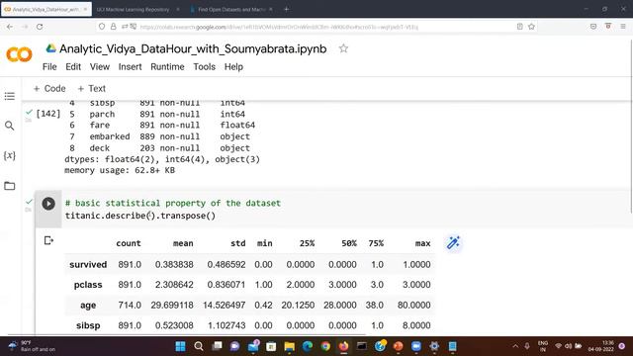
Task: Click the 'memory usage: 62.8+ KB' output line
Action: click(120, 170)
